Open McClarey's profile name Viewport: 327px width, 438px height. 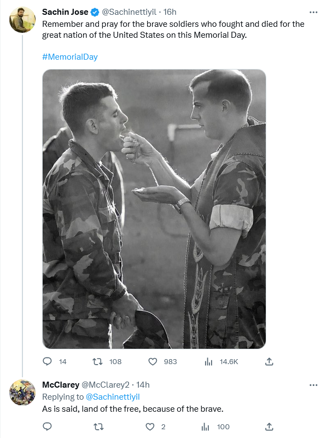click(61, 385)
